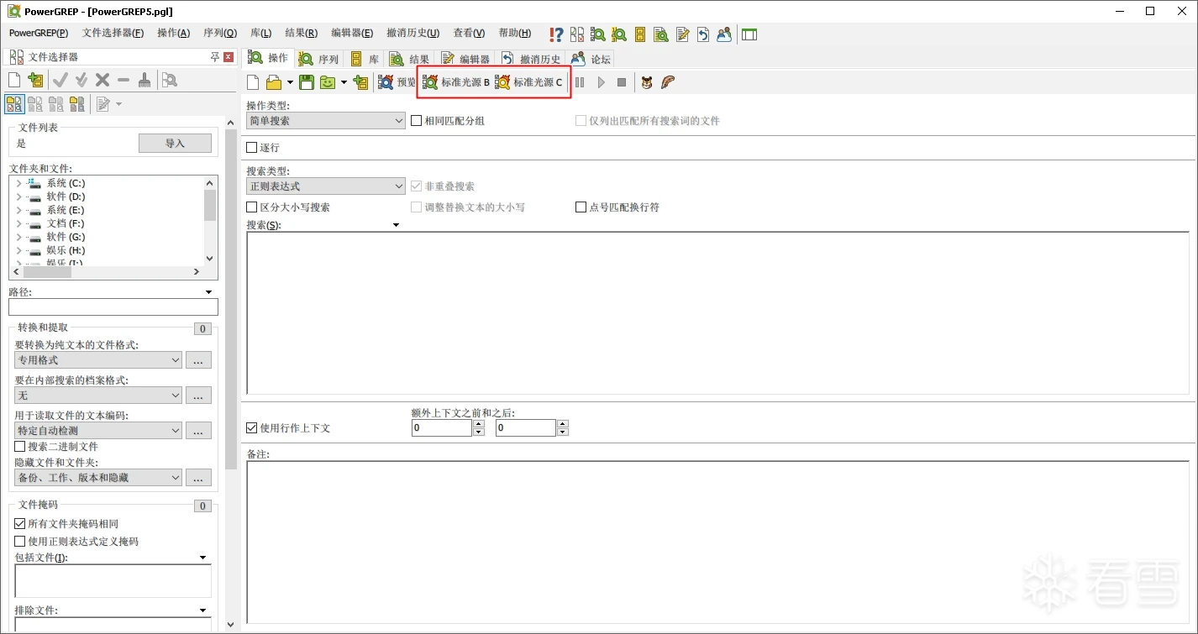Uncheck 所有文件夹掩码相同
The height and width of the screenshot is (634, 1198).
coord(20,524)
